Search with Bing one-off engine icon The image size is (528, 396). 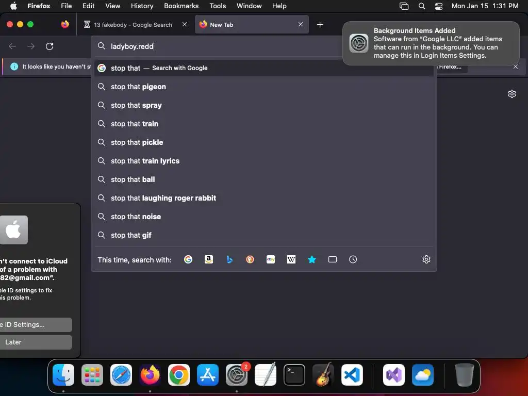(x=229, y=259)
